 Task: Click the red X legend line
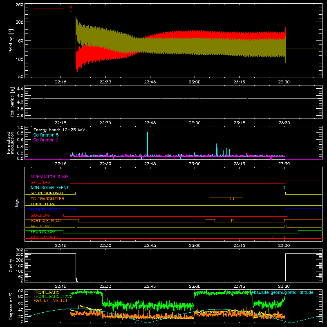[x=49, y=9]
